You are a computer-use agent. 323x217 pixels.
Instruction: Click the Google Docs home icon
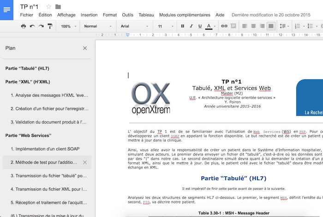7,10
